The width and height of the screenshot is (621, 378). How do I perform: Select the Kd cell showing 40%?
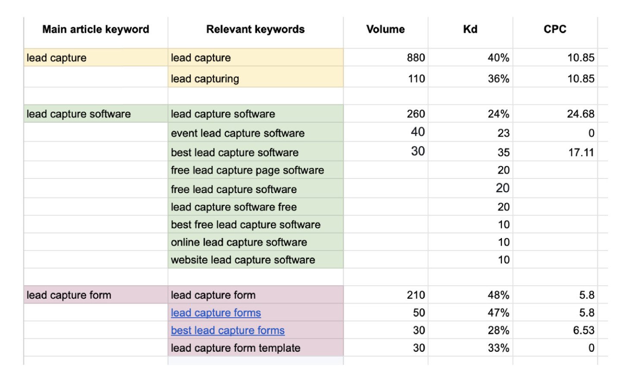coord(470,57)
